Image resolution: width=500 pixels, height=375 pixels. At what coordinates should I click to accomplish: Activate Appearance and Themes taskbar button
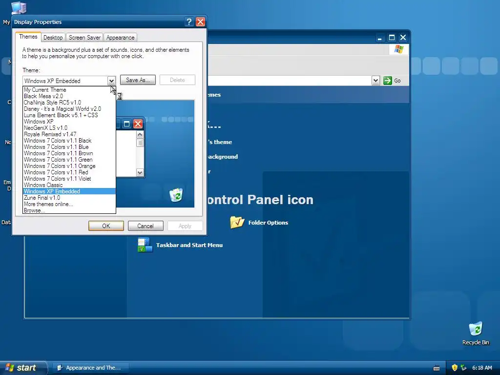90,368
